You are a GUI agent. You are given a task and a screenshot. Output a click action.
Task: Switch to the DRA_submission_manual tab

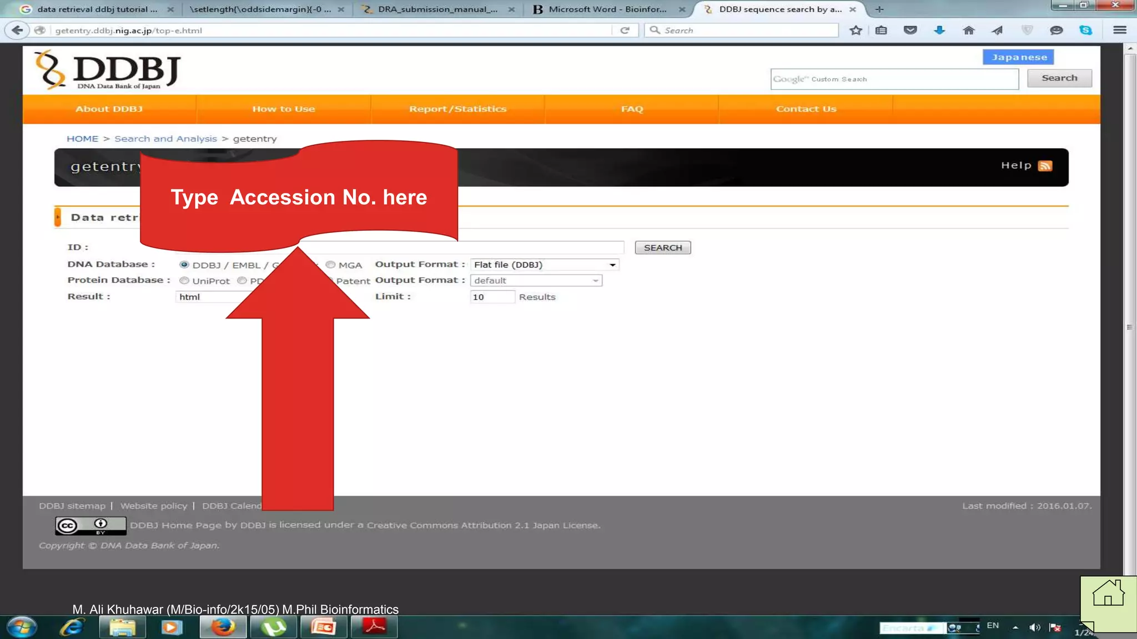[x=437, y=9]
